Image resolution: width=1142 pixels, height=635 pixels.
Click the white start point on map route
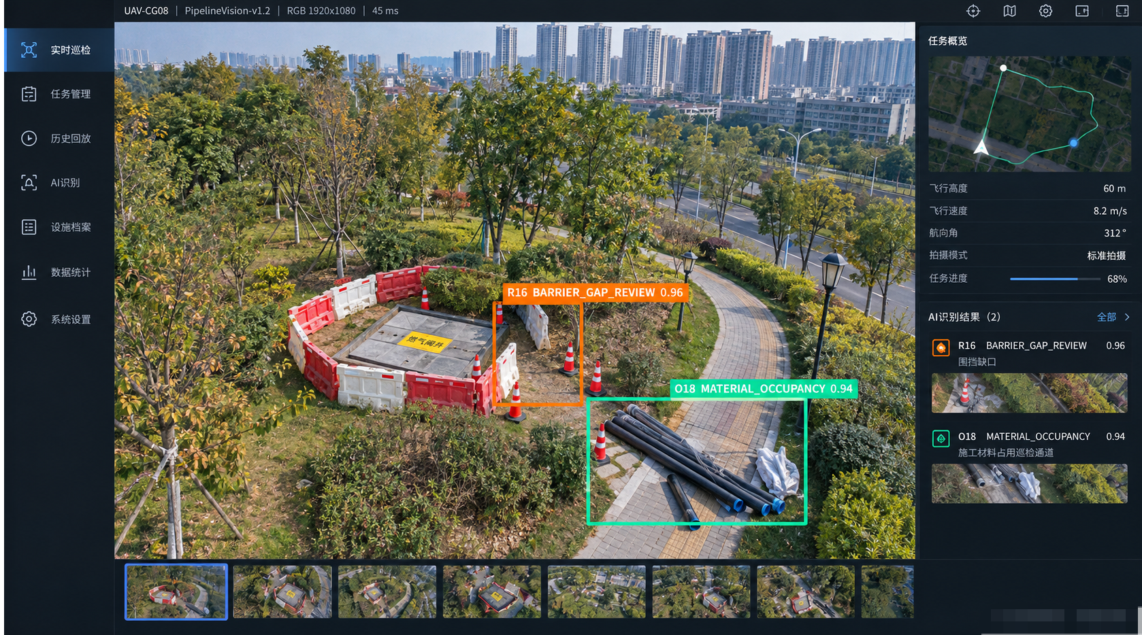1003,68
